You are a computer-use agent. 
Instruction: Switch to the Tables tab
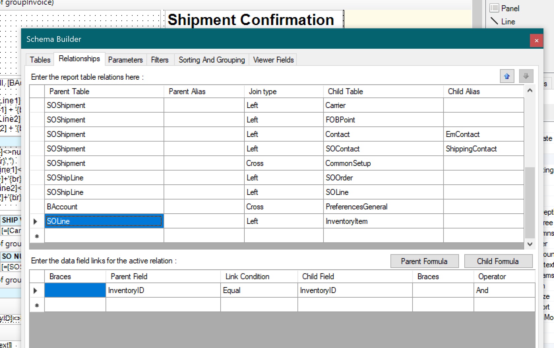click(x=40, y=60)
